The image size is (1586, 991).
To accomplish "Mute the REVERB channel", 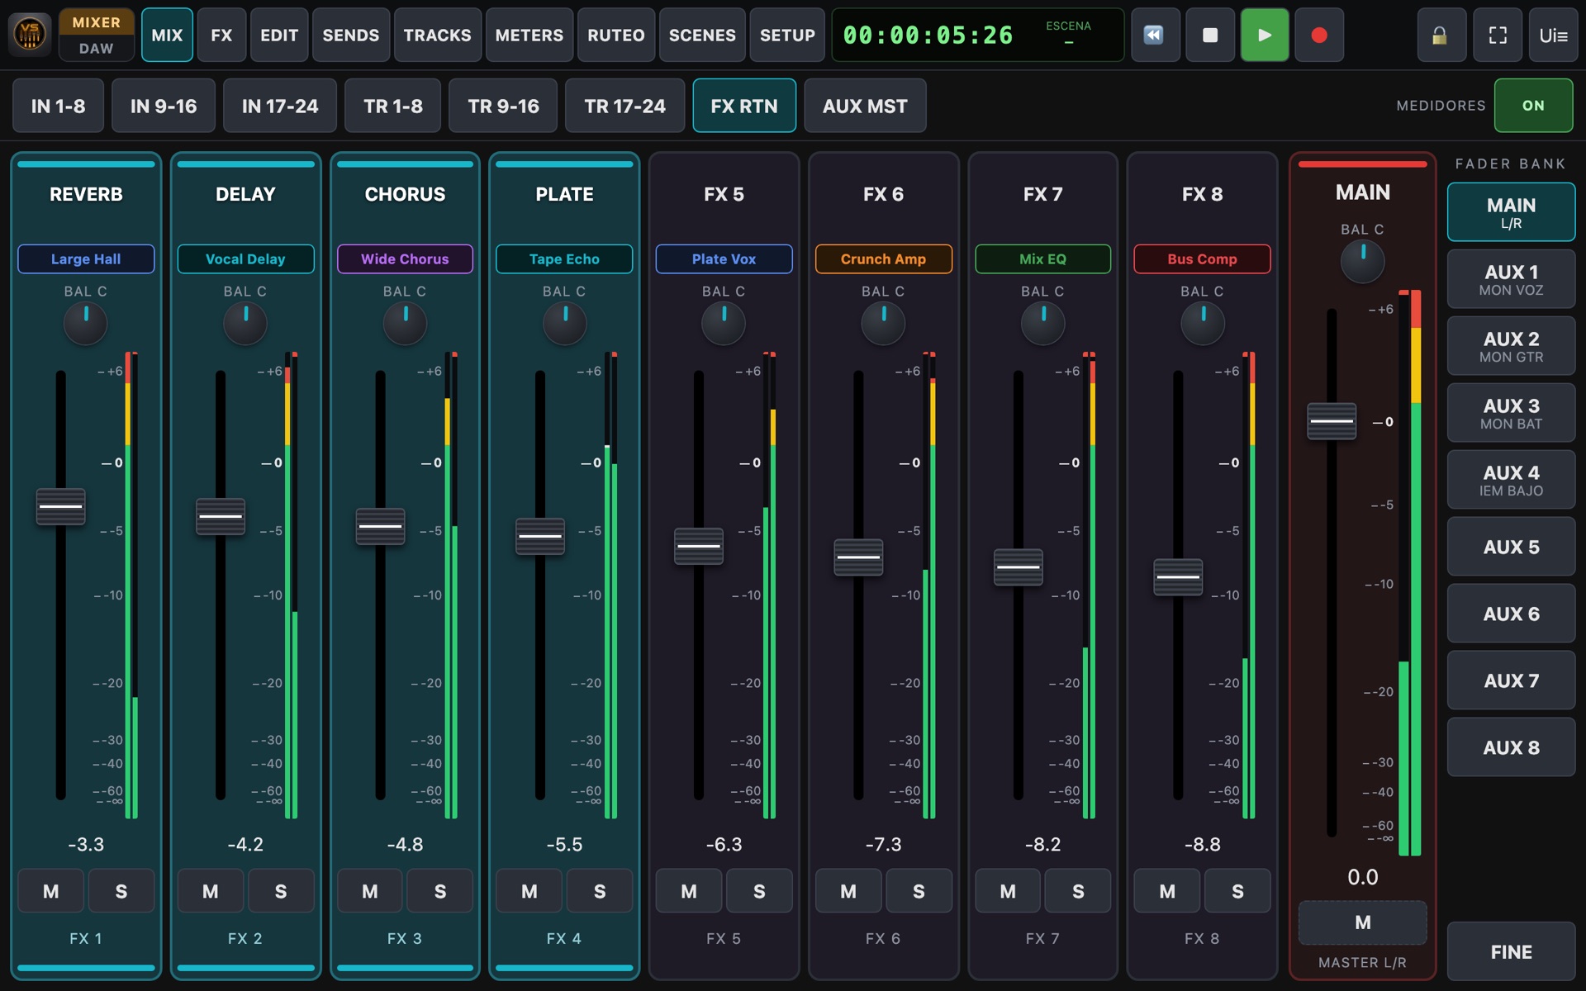I will coord(51,891).
